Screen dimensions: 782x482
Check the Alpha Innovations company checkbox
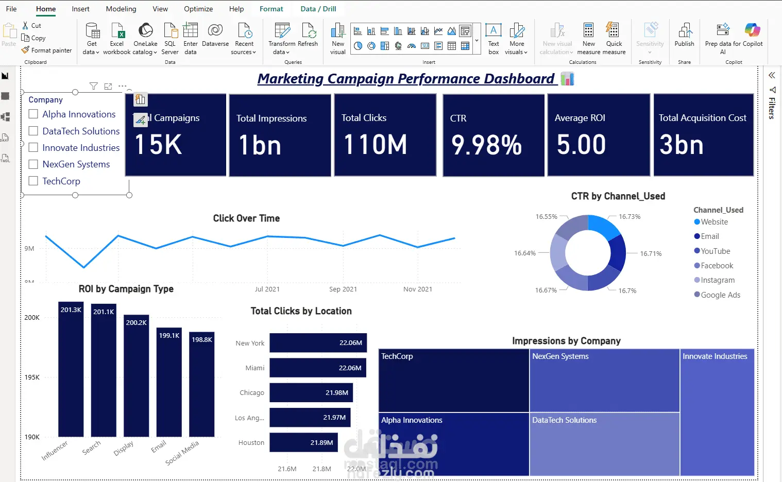(33, 114)
